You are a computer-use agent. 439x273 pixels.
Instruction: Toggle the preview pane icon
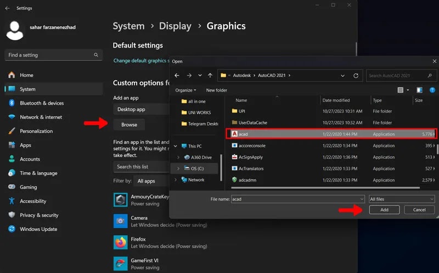[x=419, y=90]
